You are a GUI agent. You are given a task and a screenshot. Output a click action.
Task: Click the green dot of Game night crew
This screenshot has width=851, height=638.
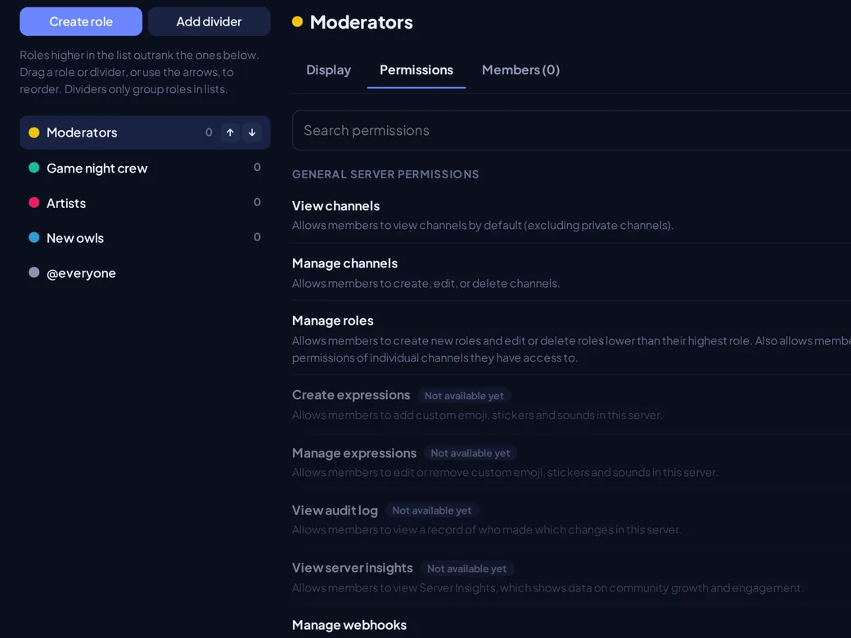click(x=34, y=168)
